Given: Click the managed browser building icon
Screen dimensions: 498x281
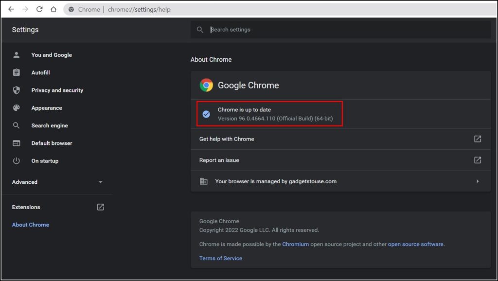Looking at the screenshot, I should tap(204, 181).
